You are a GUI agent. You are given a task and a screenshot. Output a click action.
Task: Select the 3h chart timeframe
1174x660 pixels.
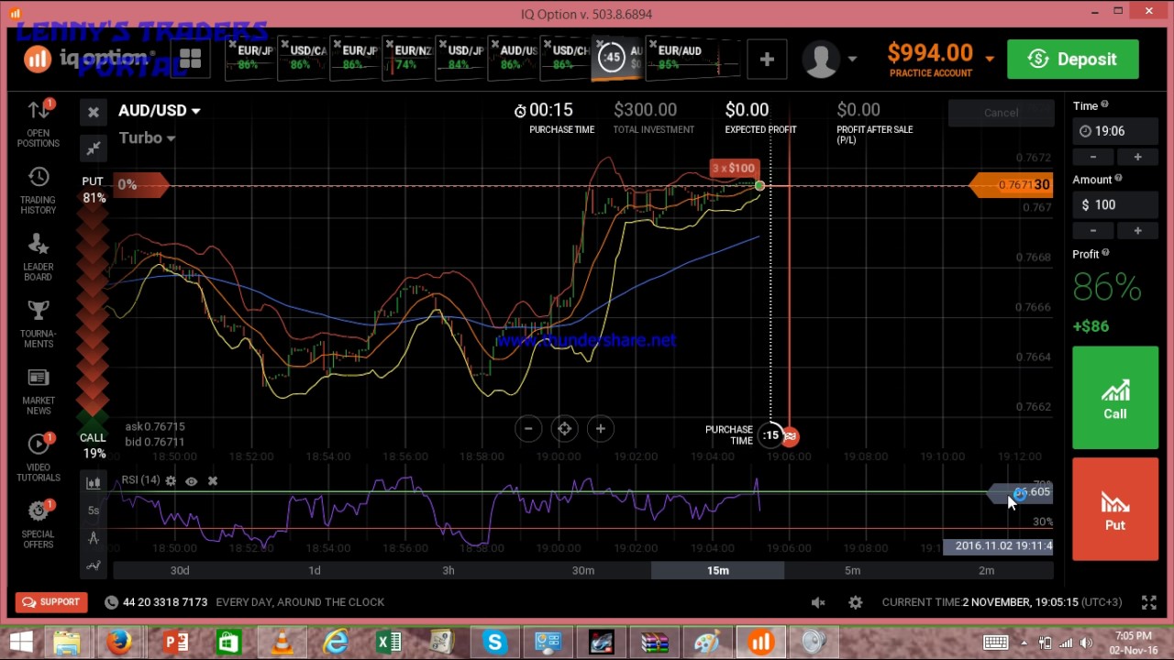[x=449, y=570]
